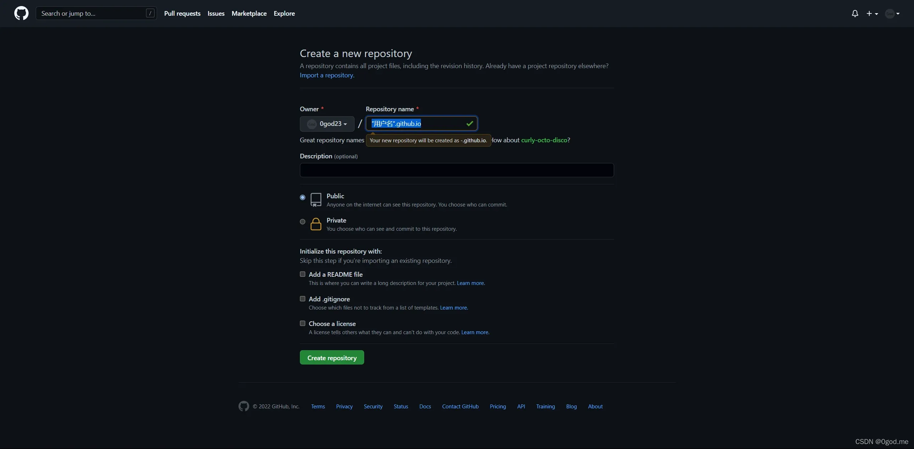Click the Public option label
Viewport: 914px width, 449px height.
(x=335, y=196)
